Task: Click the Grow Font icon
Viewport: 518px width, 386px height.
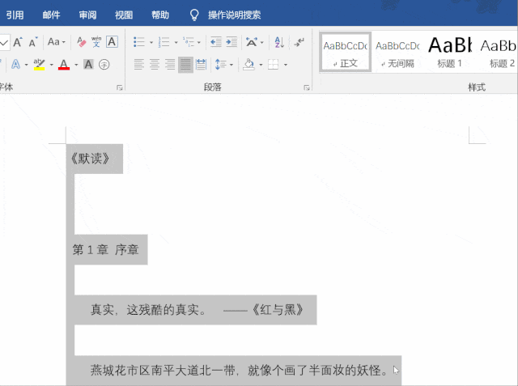Action: 18,42
